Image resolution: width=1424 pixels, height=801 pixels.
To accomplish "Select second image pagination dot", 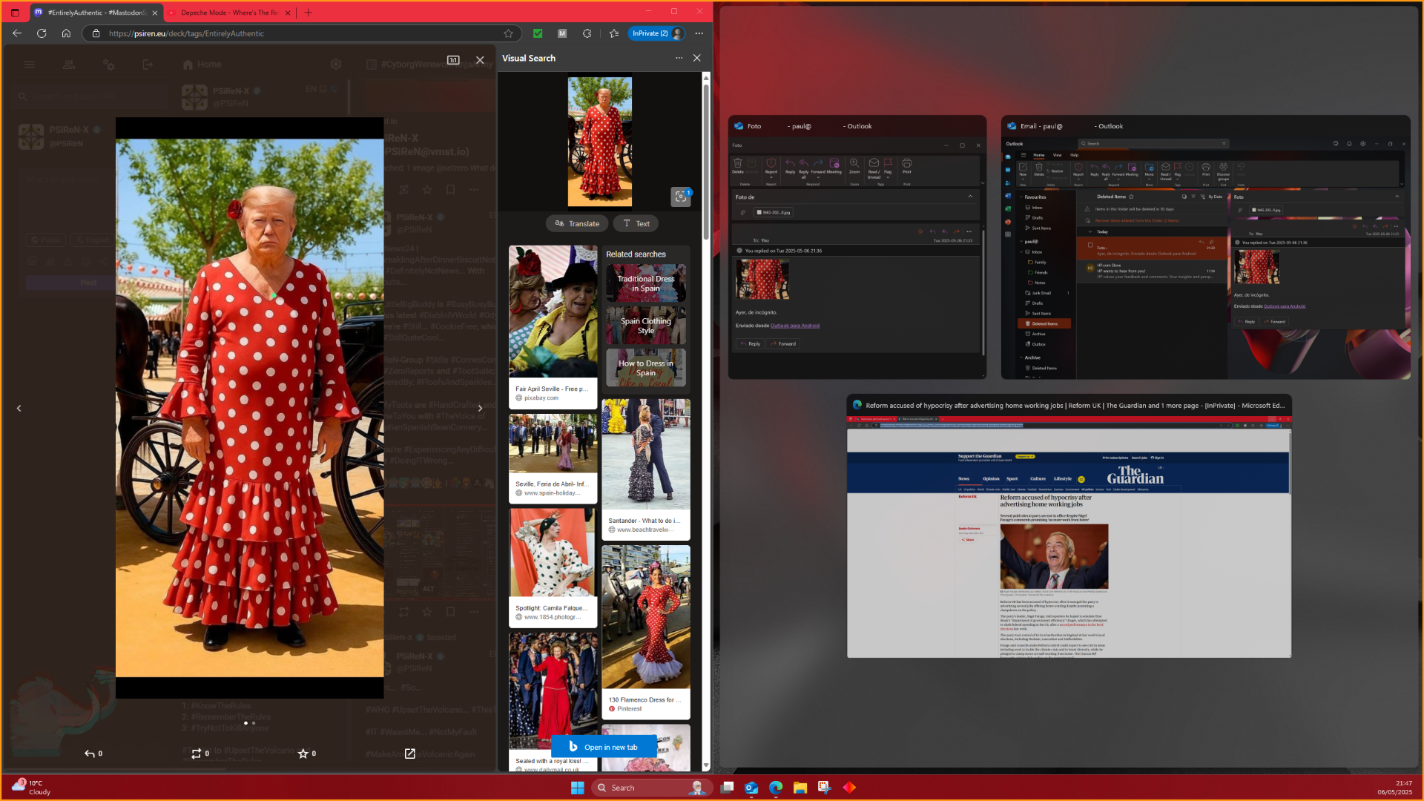I will pos(254,723).
